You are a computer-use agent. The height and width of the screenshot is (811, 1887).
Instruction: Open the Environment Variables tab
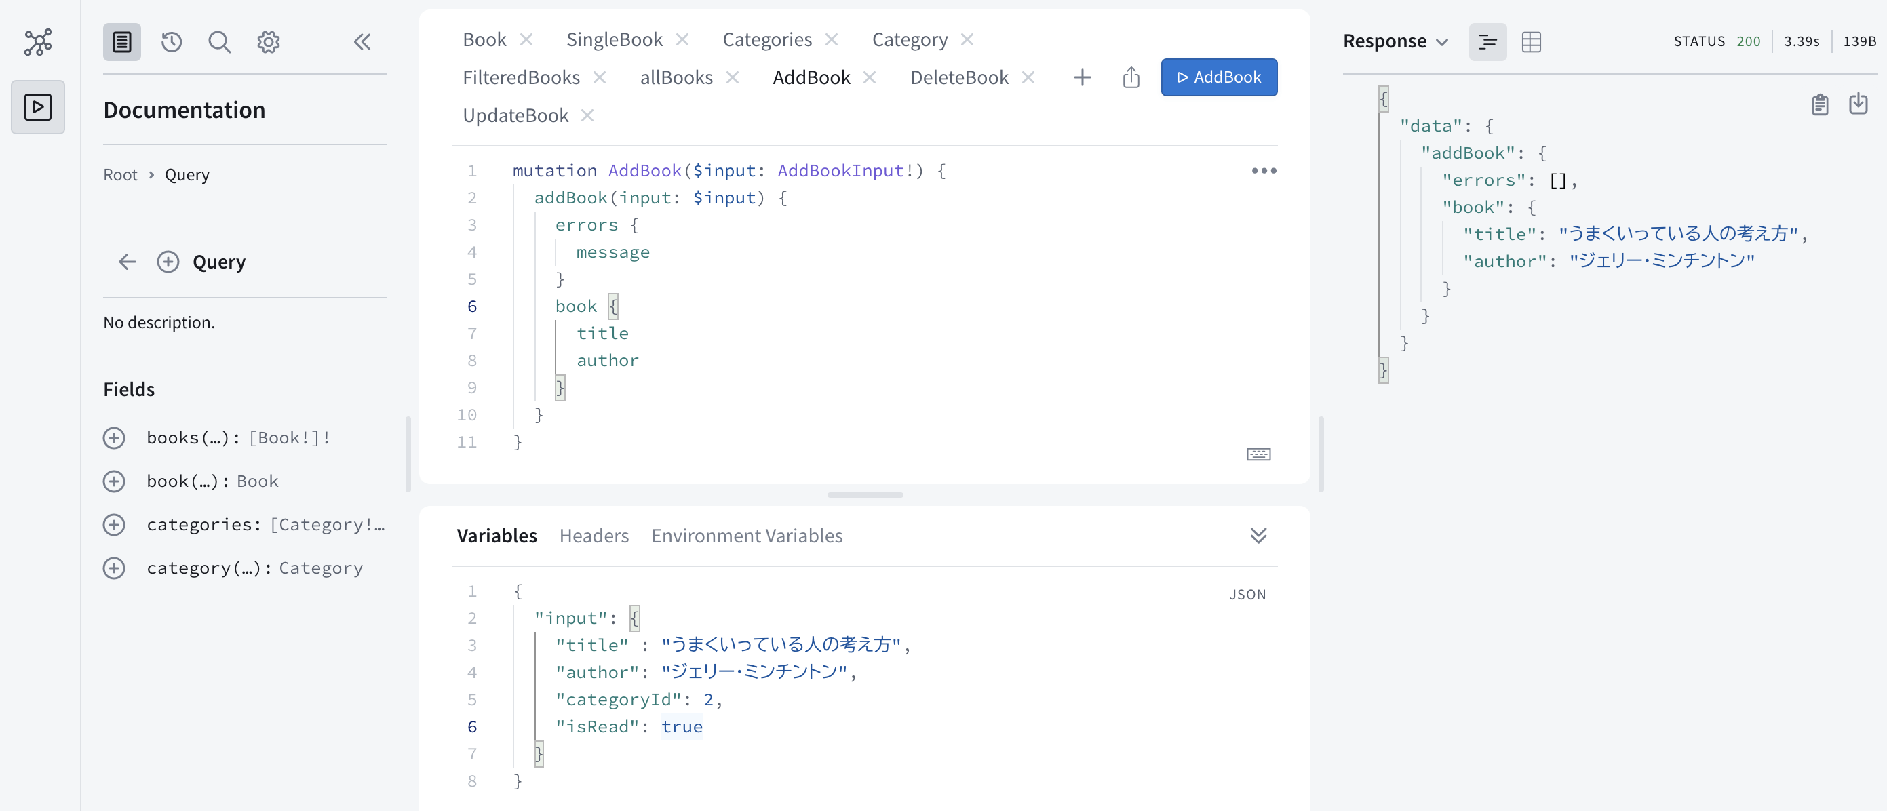(x=746, y=536)
